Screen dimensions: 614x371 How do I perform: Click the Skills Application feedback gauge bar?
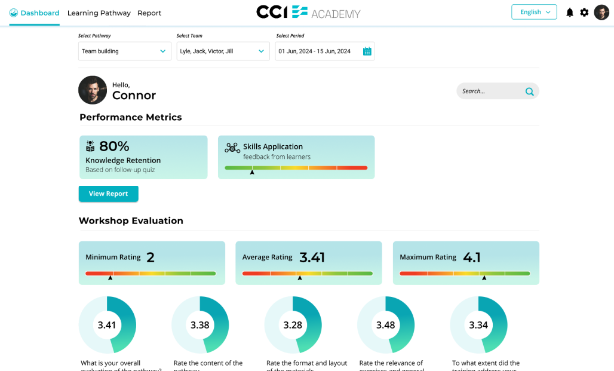pos(296,168)
